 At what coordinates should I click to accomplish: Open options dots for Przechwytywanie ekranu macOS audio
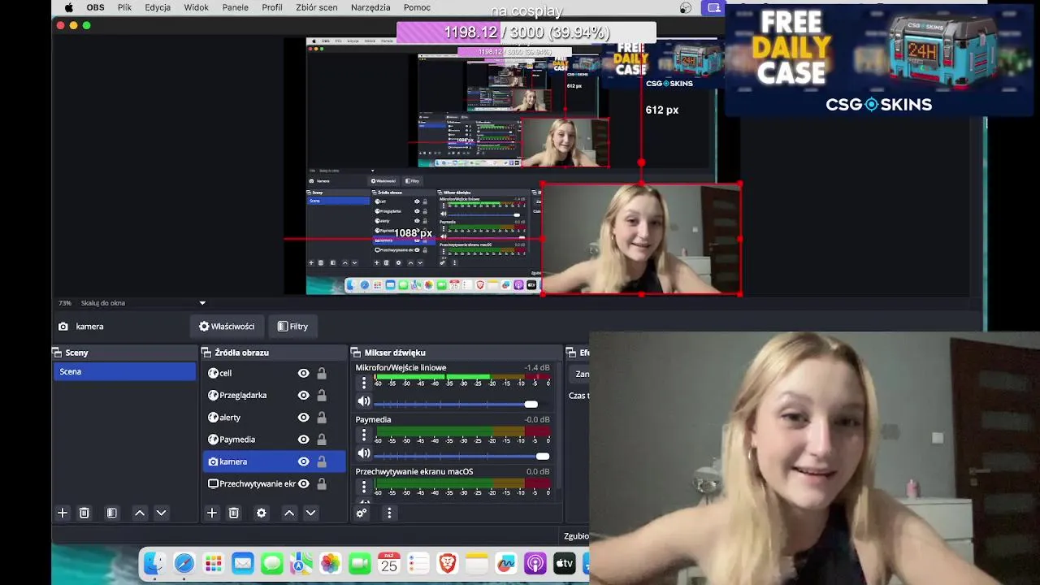click(x=364, y=487)
